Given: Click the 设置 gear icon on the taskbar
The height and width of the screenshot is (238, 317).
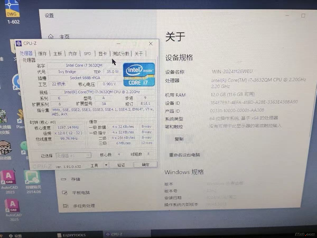Looking at the screenshot, I should click(x=11, y=235).
